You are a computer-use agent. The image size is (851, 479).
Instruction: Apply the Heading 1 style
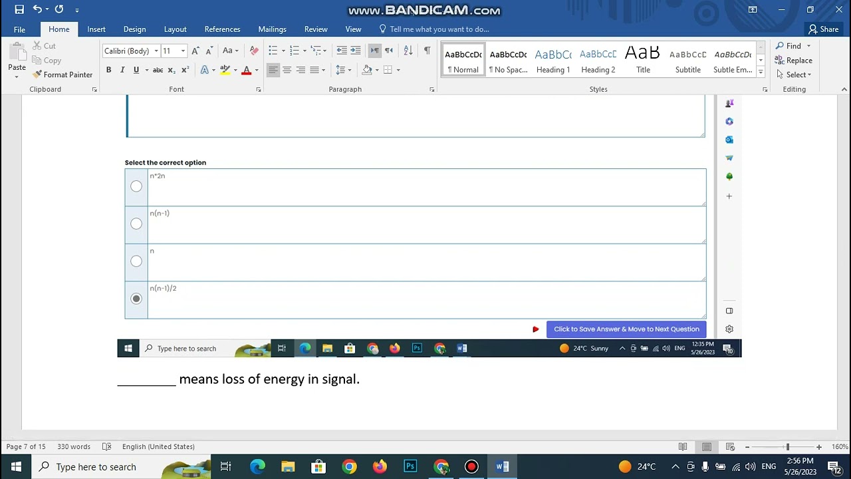[x=553, y=60]
